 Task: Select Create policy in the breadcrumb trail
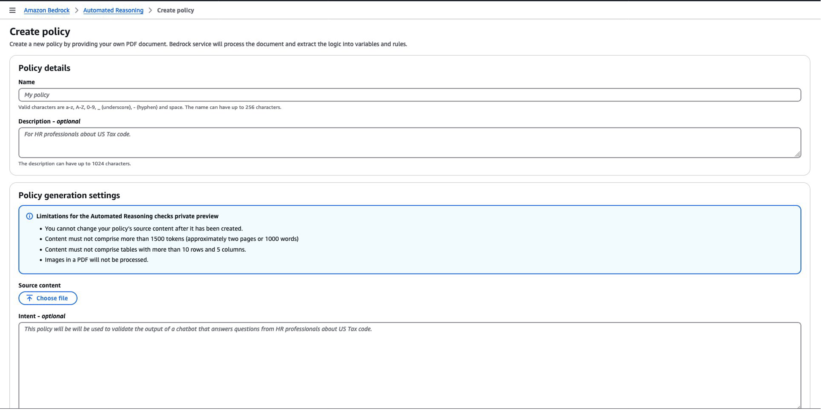(x=176, y=10)
